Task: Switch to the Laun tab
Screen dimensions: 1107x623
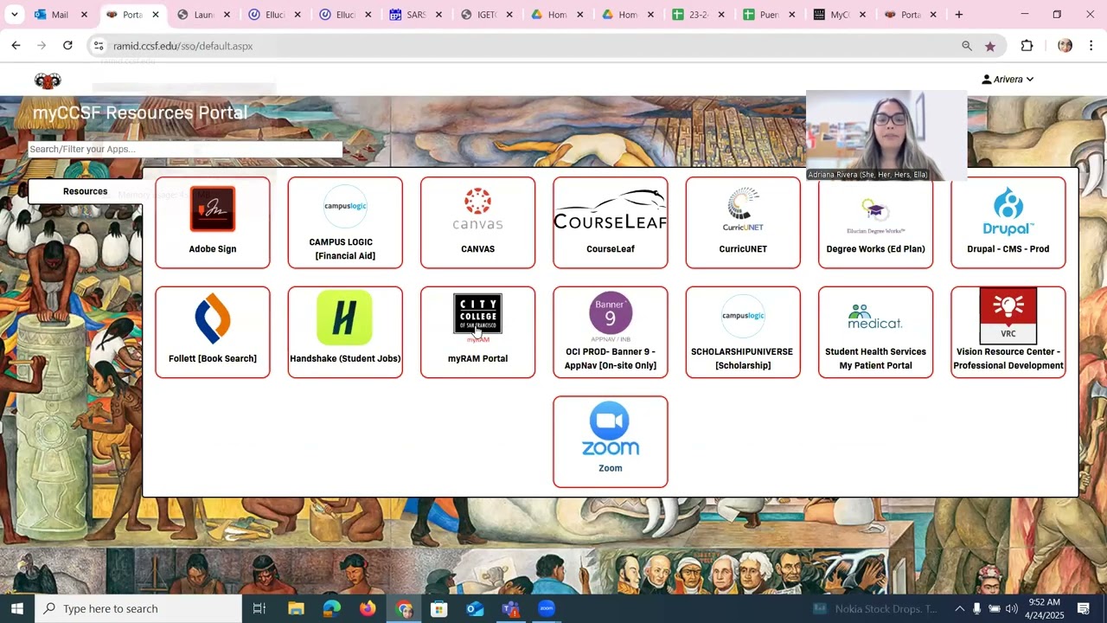Action: [204, 15]
